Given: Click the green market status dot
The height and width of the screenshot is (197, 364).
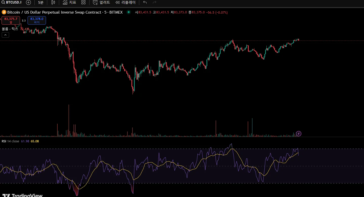Looking at the screenshot, I should (x=129, y=12).
